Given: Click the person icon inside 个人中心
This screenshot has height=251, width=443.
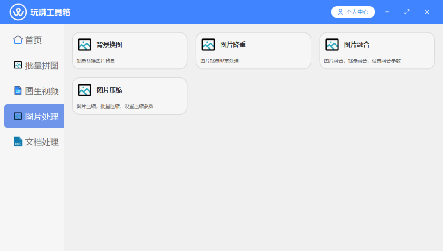Looking at the screenshot, I should 339,12.
